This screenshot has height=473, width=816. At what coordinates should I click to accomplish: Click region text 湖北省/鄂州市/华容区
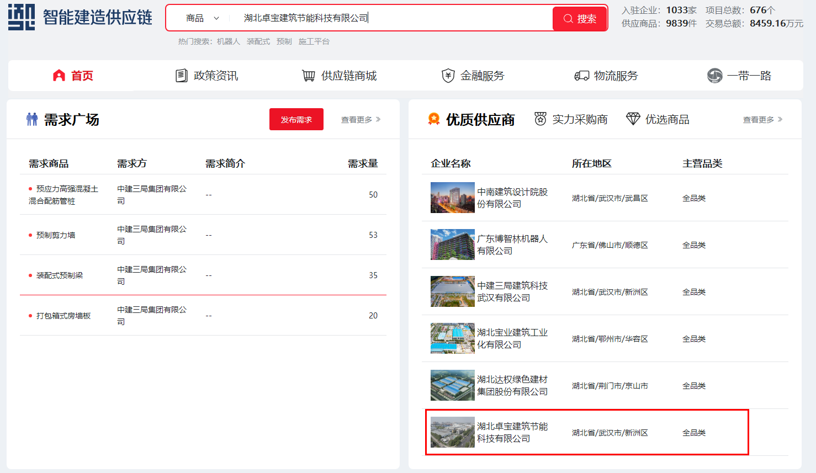(x=610, y=339)
